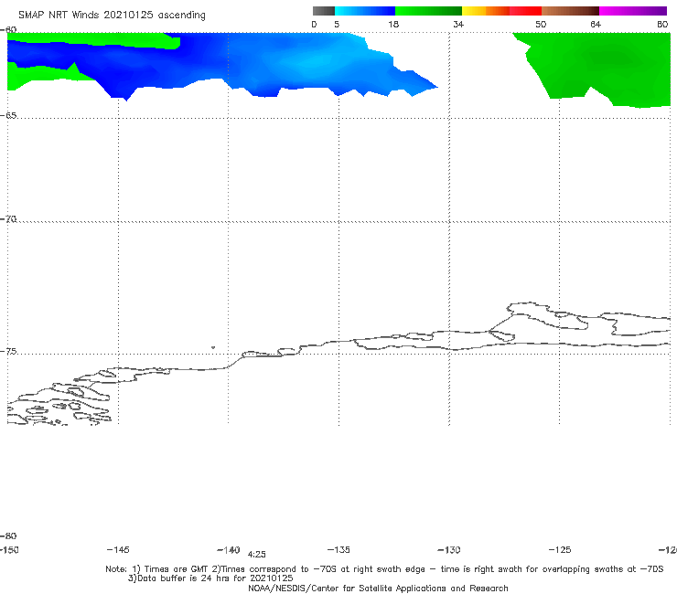Viewport: 677px width, 594px height.
Task: Click the longitude label '-140'
Action: pos(229,550)
